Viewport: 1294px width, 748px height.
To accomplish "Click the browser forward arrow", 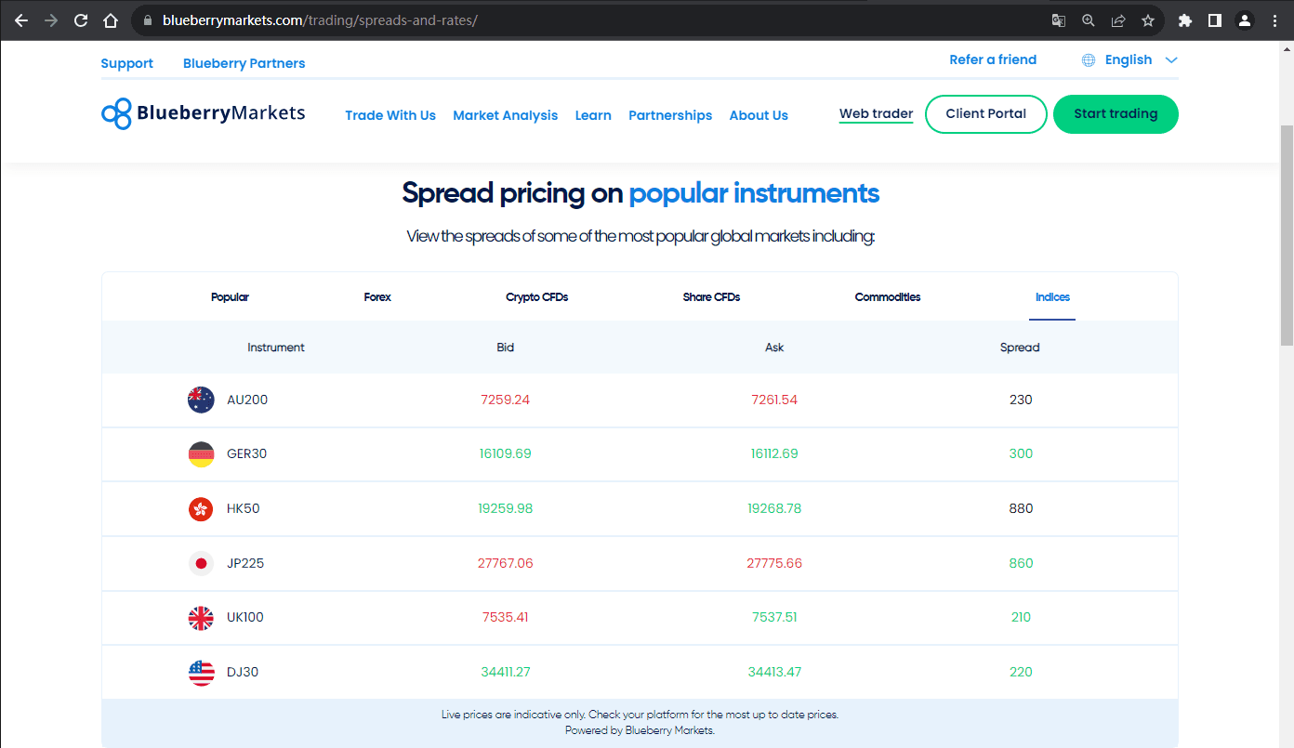I will [51, 20].
